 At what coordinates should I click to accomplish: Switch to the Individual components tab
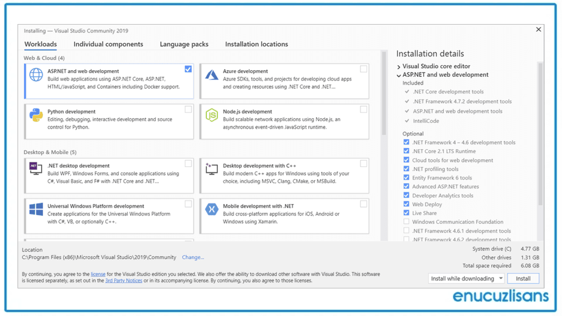click(x=107, y=44)
